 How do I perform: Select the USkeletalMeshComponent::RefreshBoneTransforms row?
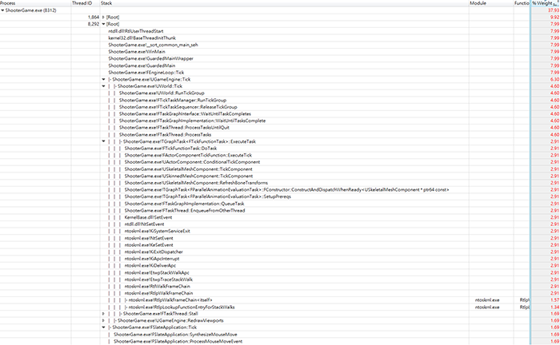(x=280, y=183)
